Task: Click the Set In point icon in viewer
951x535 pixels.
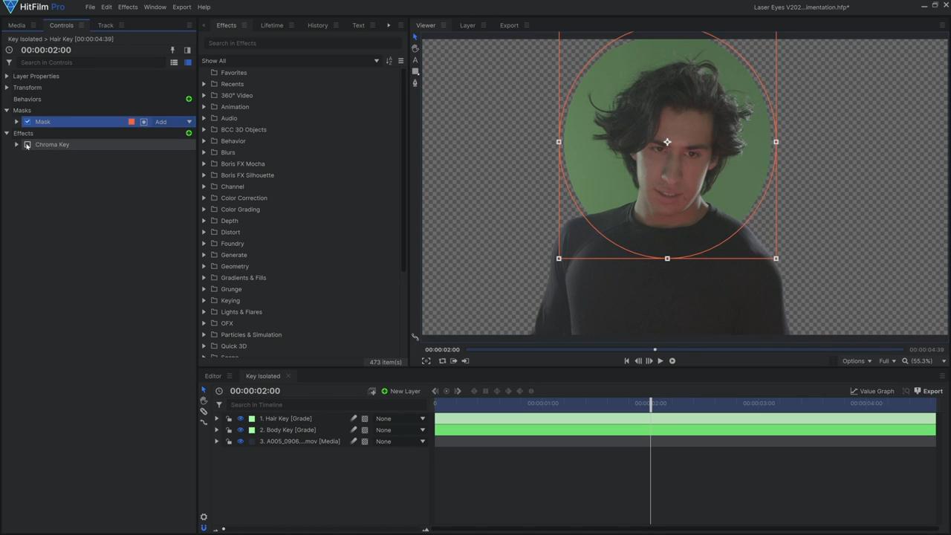Action: click(453, 361)
